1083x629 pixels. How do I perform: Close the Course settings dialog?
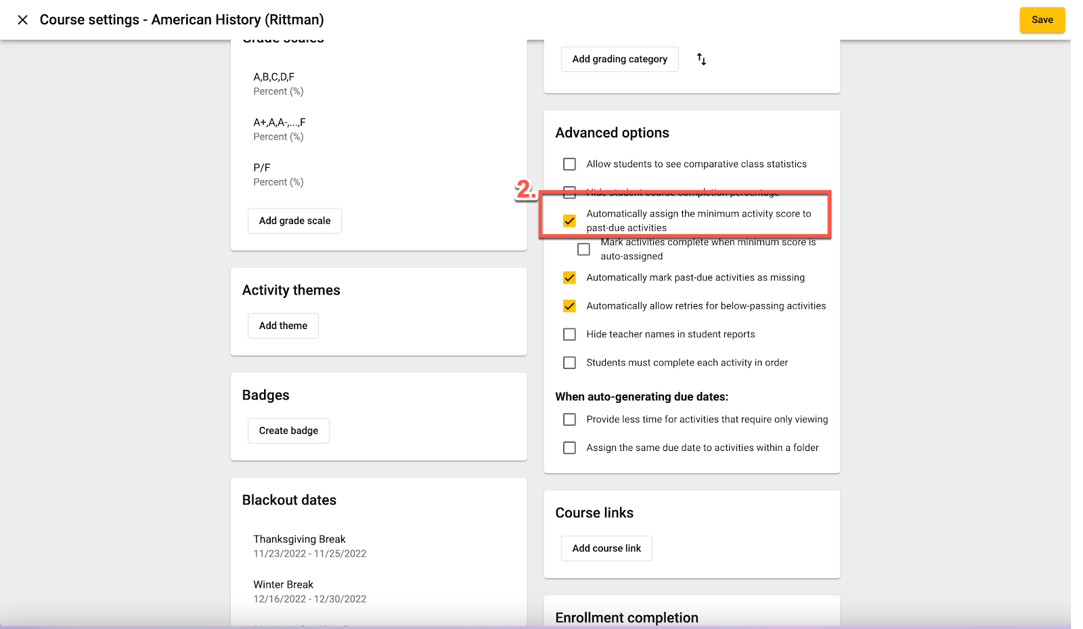[22, 20]
